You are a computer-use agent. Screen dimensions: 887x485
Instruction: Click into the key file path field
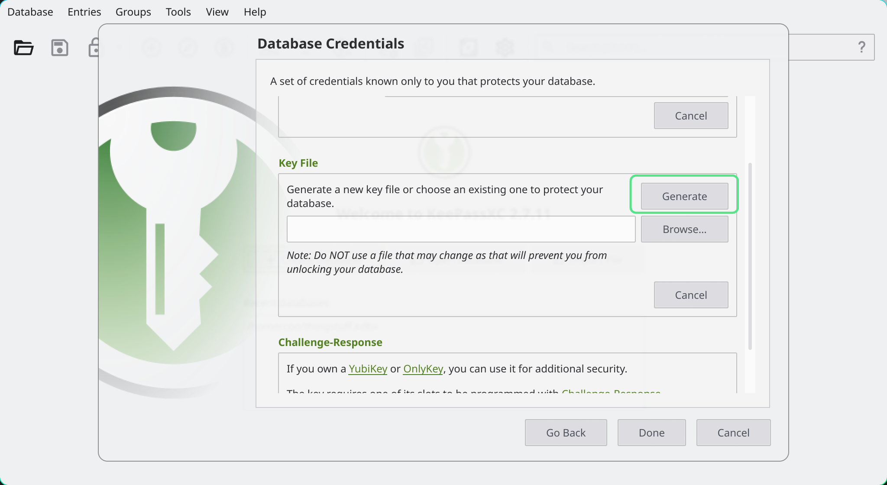[461, 229]
